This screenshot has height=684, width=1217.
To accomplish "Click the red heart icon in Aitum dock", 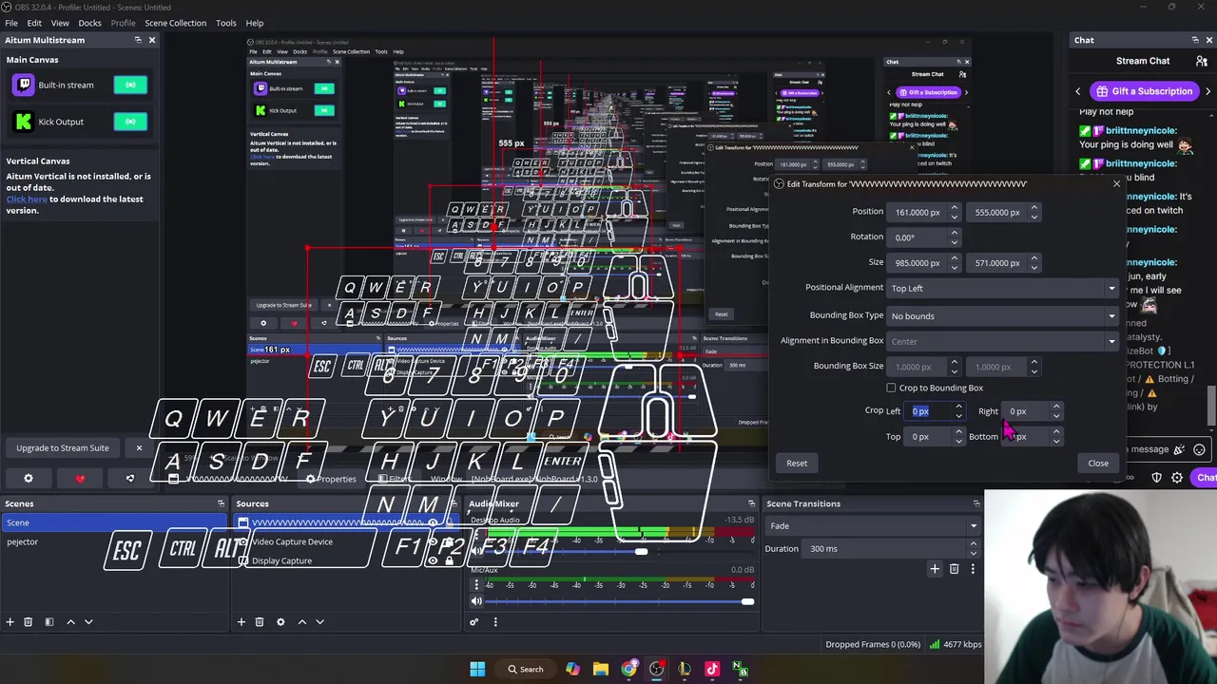I will pos(80,478).
